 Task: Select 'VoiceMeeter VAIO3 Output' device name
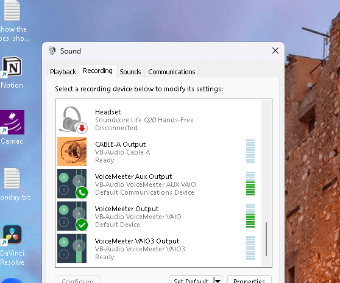137,241
